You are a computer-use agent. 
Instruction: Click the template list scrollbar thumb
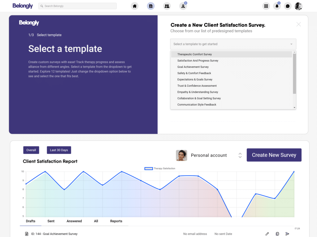click(295, 74)
